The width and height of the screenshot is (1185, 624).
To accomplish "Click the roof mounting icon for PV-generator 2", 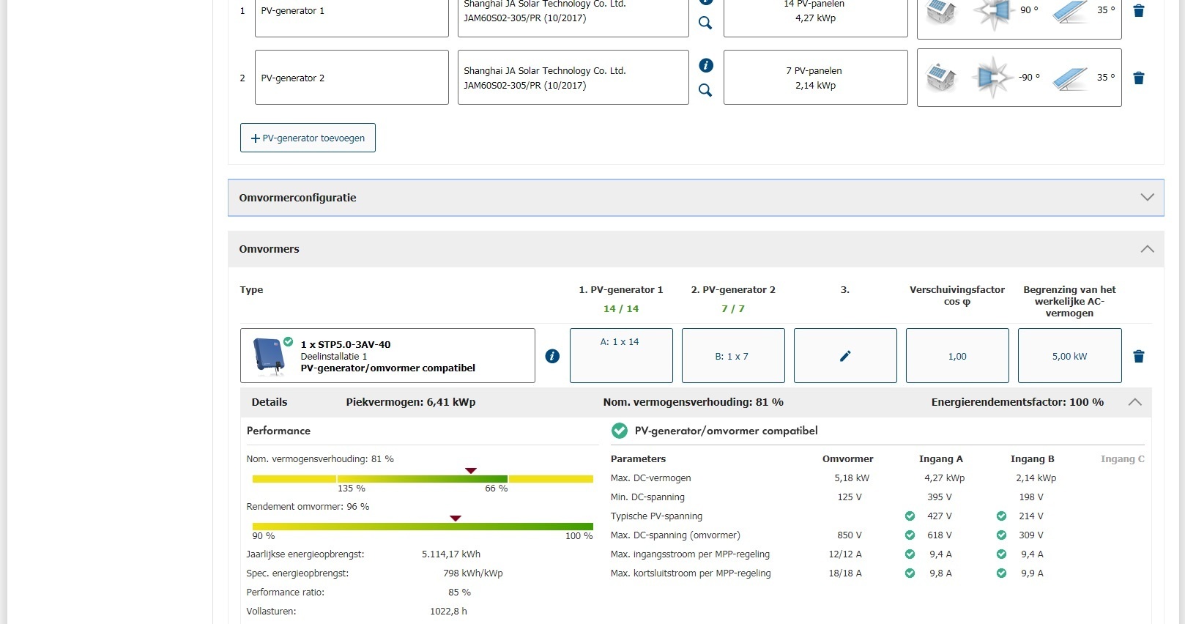I will coord(941,77).
